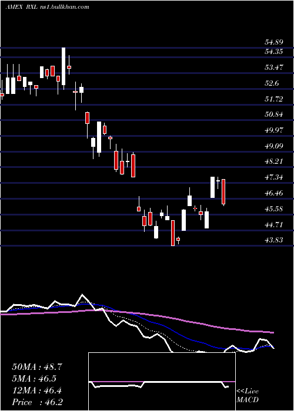This screenshot has width=294, height=411.
Task: Click the 45.58 price label
Action: (x=273, y=208)
